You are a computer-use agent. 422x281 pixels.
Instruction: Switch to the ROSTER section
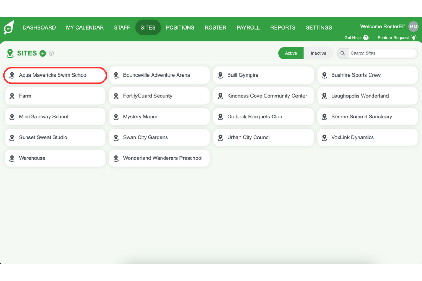(215, 27)
